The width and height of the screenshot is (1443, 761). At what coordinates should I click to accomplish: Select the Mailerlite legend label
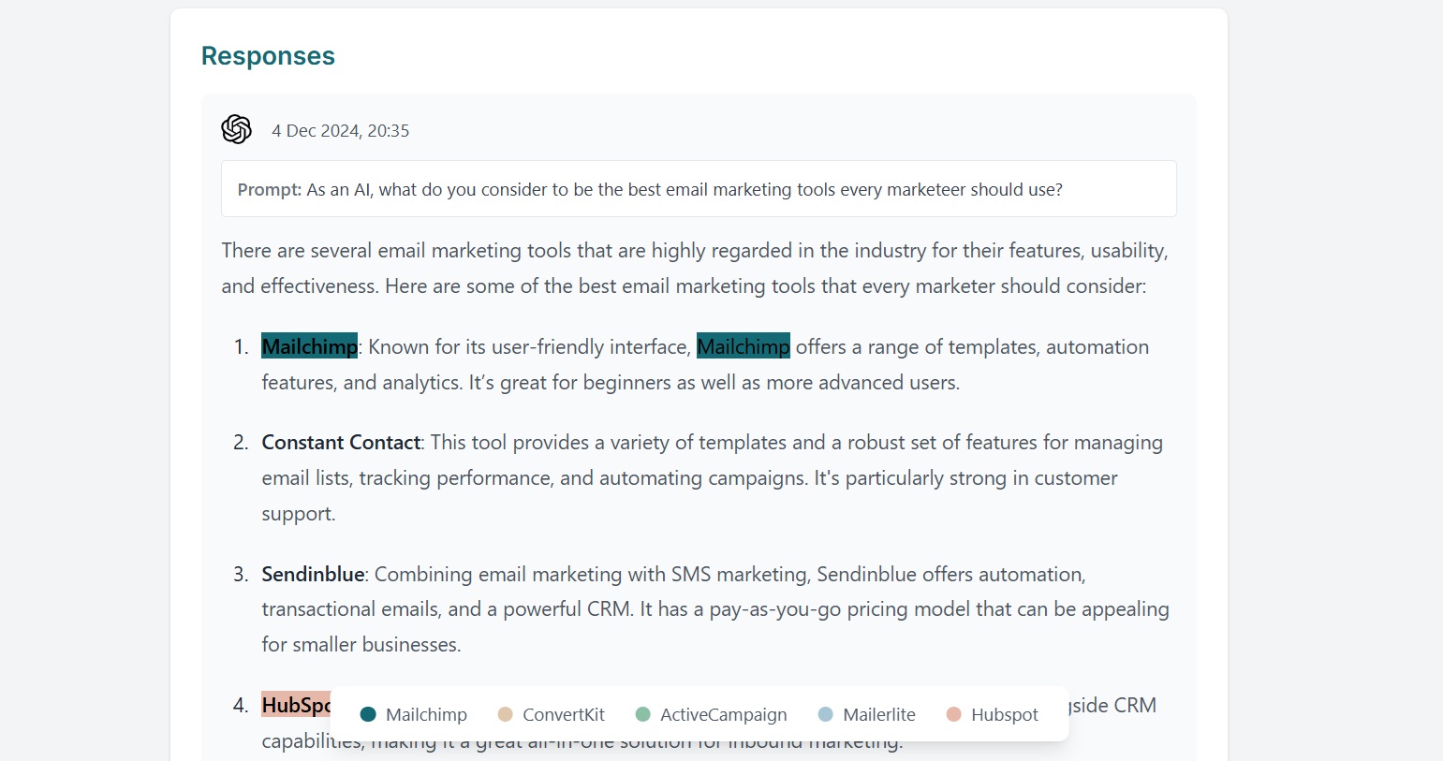[879, 715]
